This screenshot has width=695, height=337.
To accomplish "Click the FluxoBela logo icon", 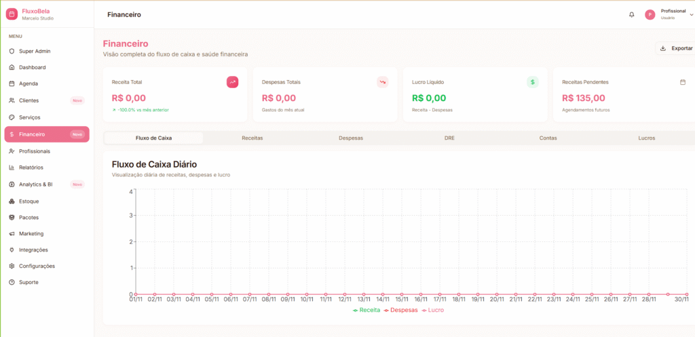I will 11,14.
